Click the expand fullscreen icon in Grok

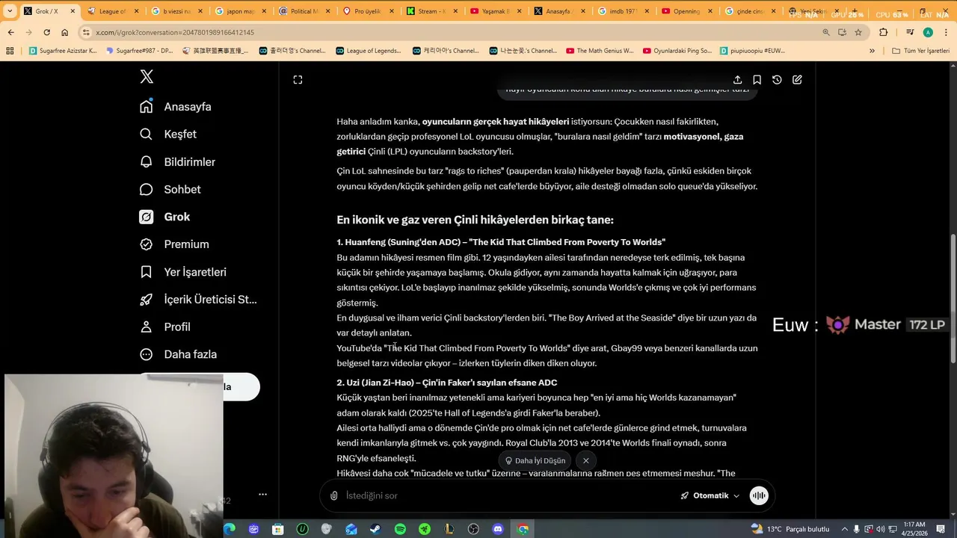[x=298, y=80]
